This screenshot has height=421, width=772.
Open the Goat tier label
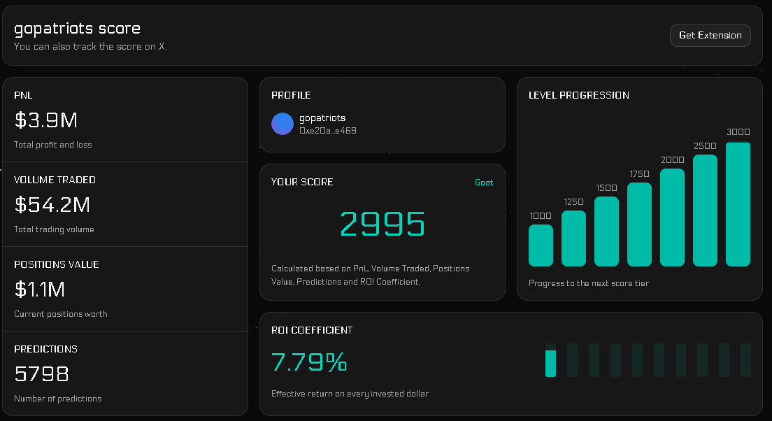[484, 182]
